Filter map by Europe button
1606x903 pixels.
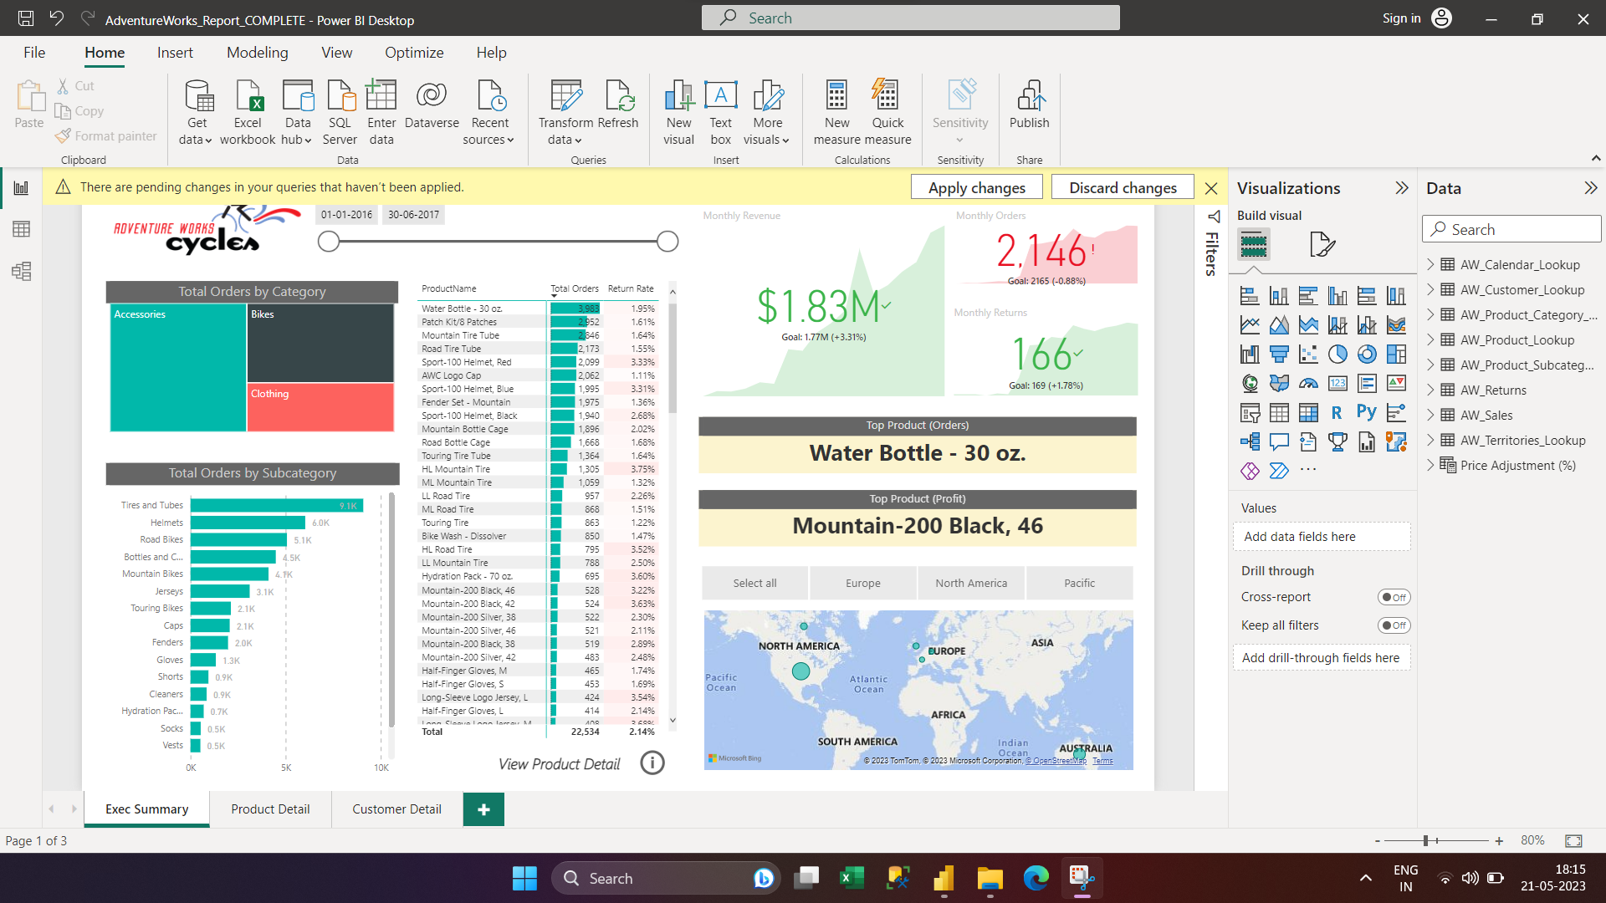point(863,583)
